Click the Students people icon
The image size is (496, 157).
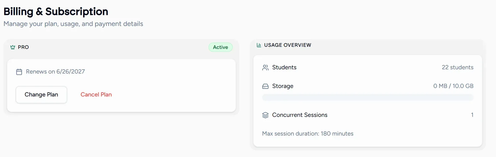pyautogui.click(x=265, y=68)
